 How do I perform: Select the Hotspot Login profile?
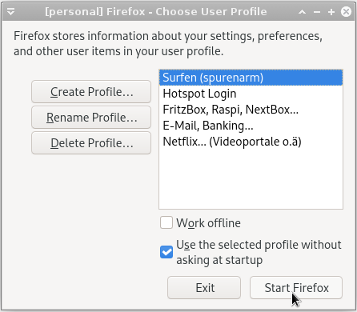(251, 94)
